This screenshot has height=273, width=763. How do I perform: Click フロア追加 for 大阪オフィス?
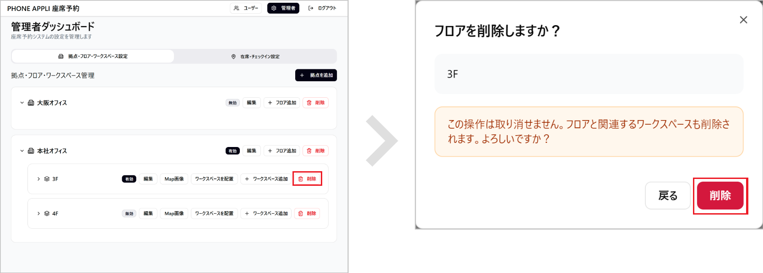point(282,103)
